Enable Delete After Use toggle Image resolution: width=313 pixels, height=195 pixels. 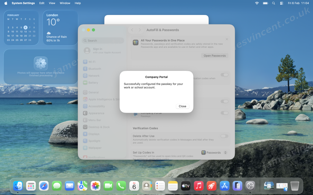224,136
